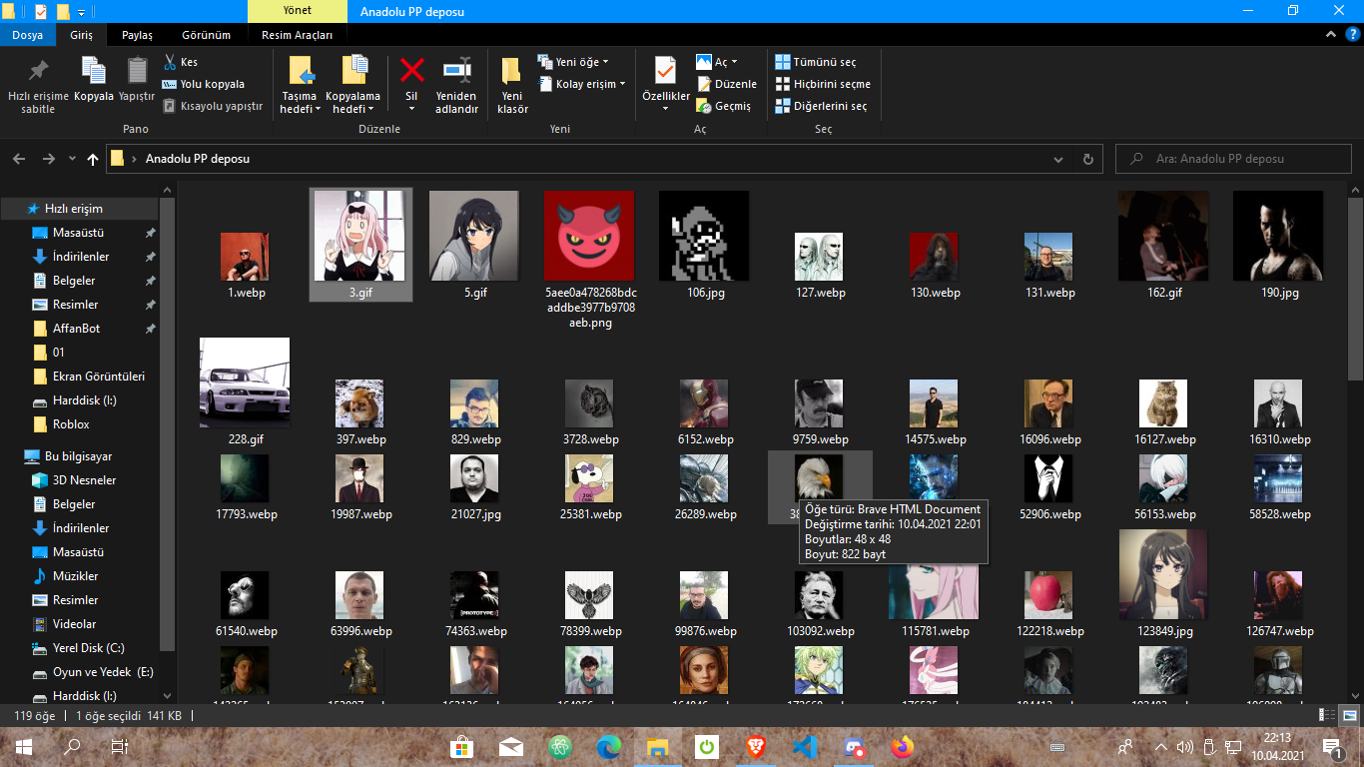Open Ekran Görüntüleri folder in the sidebar
The image size is (1364, 767).
[x=98, y=377]
